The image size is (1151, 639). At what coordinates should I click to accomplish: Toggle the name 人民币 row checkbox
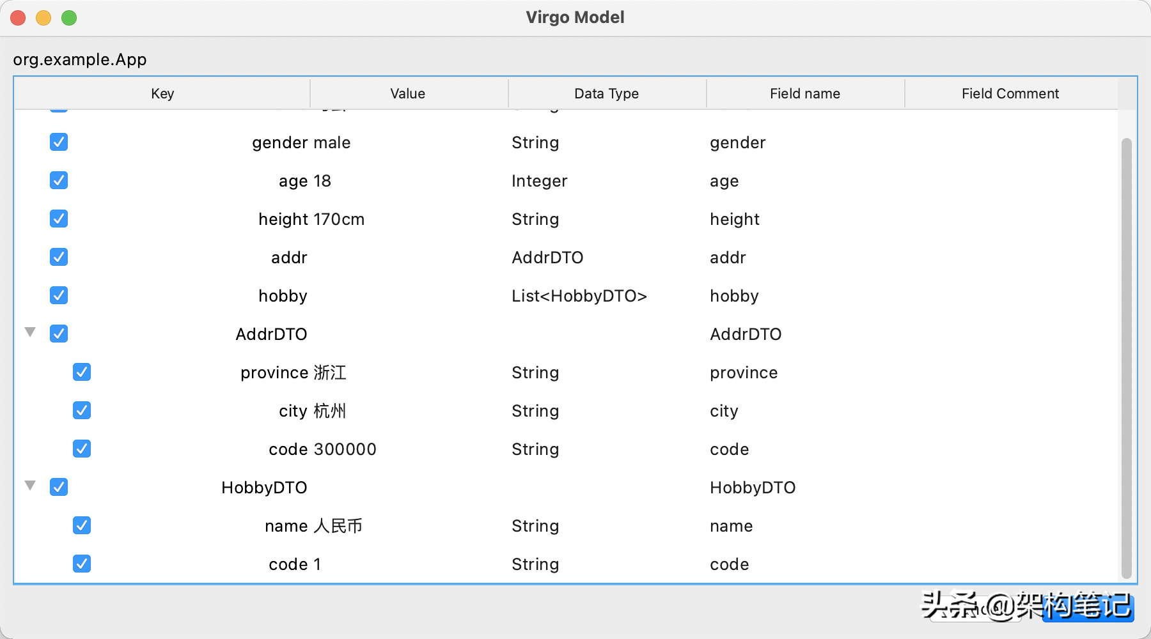pyautogui.click(x=82, y=525)
